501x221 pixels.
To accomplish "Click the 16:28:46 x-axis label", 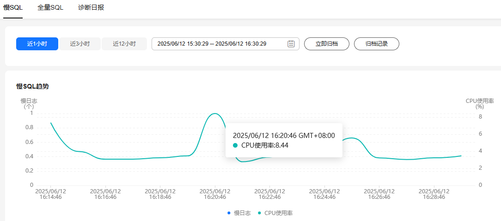I will [434, 194].
